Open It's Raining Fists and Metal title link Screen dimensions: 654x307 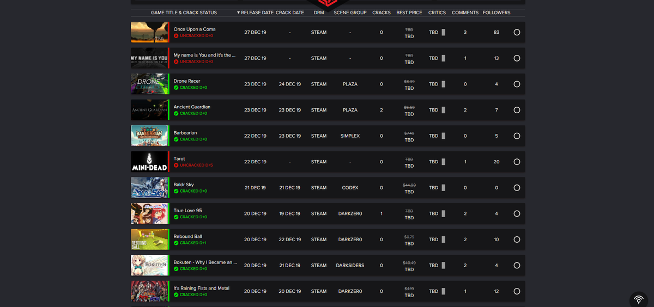click(x=202, y=288)
